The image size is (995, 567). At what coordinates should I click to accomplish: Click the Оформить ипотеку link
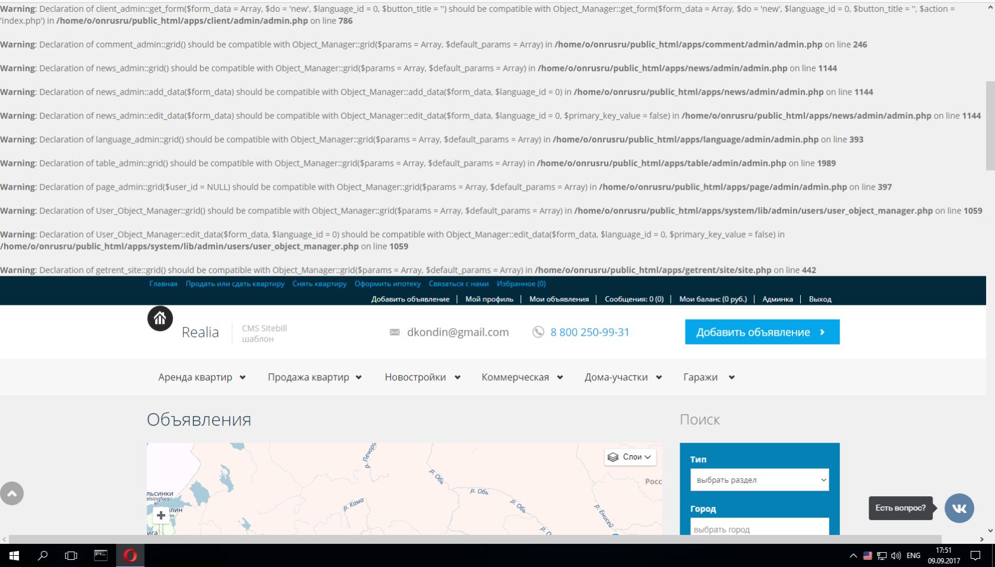point(387,284)
